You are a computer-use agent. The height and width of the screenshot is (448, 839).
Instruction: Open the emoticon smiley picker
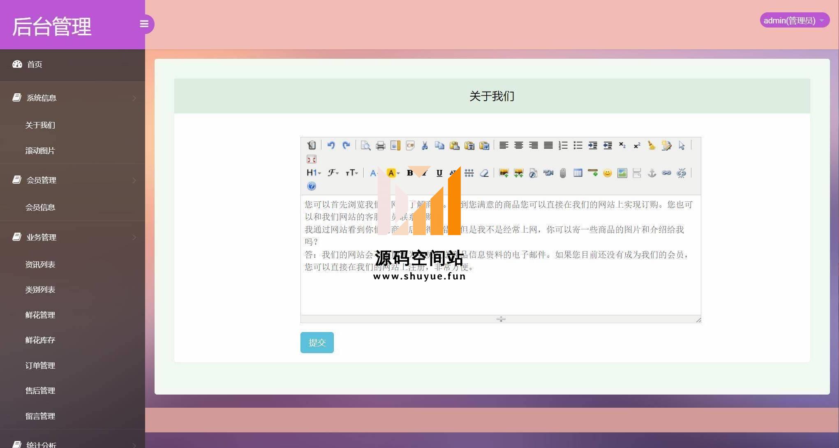pyautogui.click(x=607, y=173)
